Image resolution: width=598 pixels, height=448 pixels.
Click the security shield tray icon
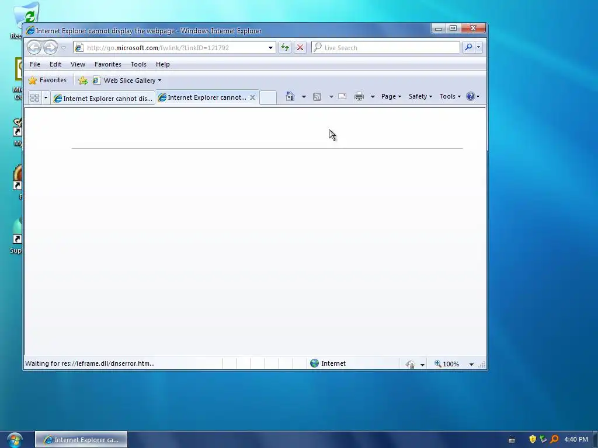click(x=533, y=440)
